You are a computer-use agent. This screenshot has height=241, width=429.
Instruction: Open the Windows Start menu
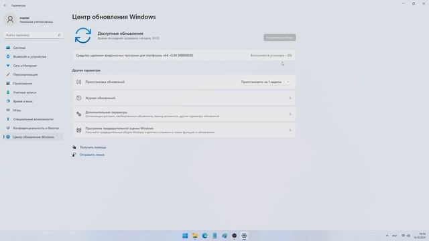point(185,236)
